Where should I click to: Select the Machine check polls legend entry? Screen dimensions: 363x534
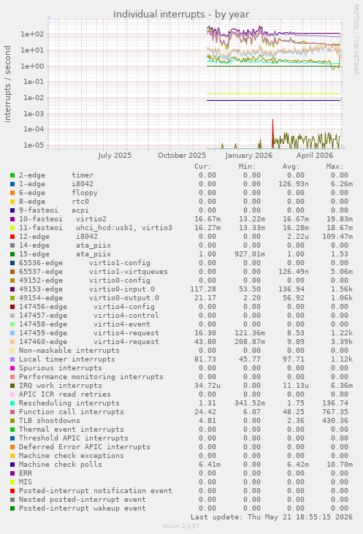pos(61,465)
